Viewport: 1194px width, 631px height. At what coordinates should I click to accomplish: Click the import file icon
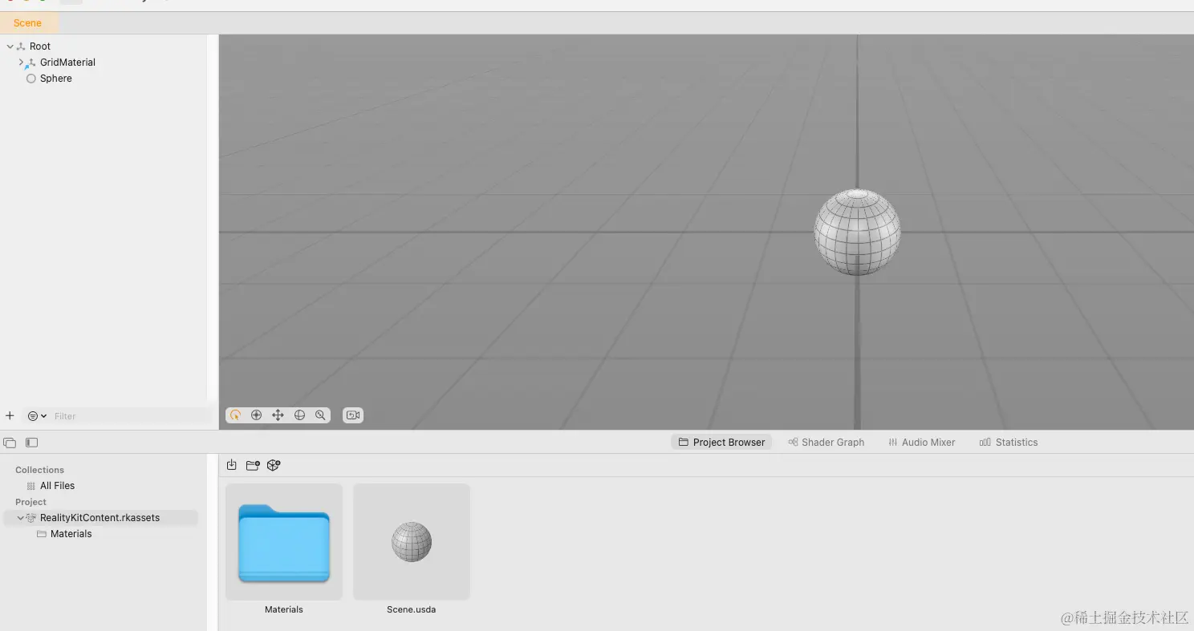point(232,465)
